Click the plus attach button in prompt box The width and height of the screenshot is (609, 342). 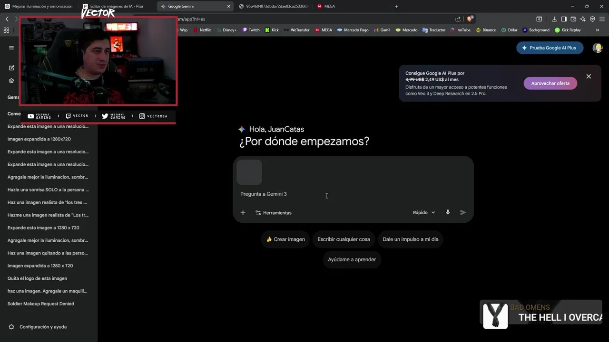pos(243,213)
